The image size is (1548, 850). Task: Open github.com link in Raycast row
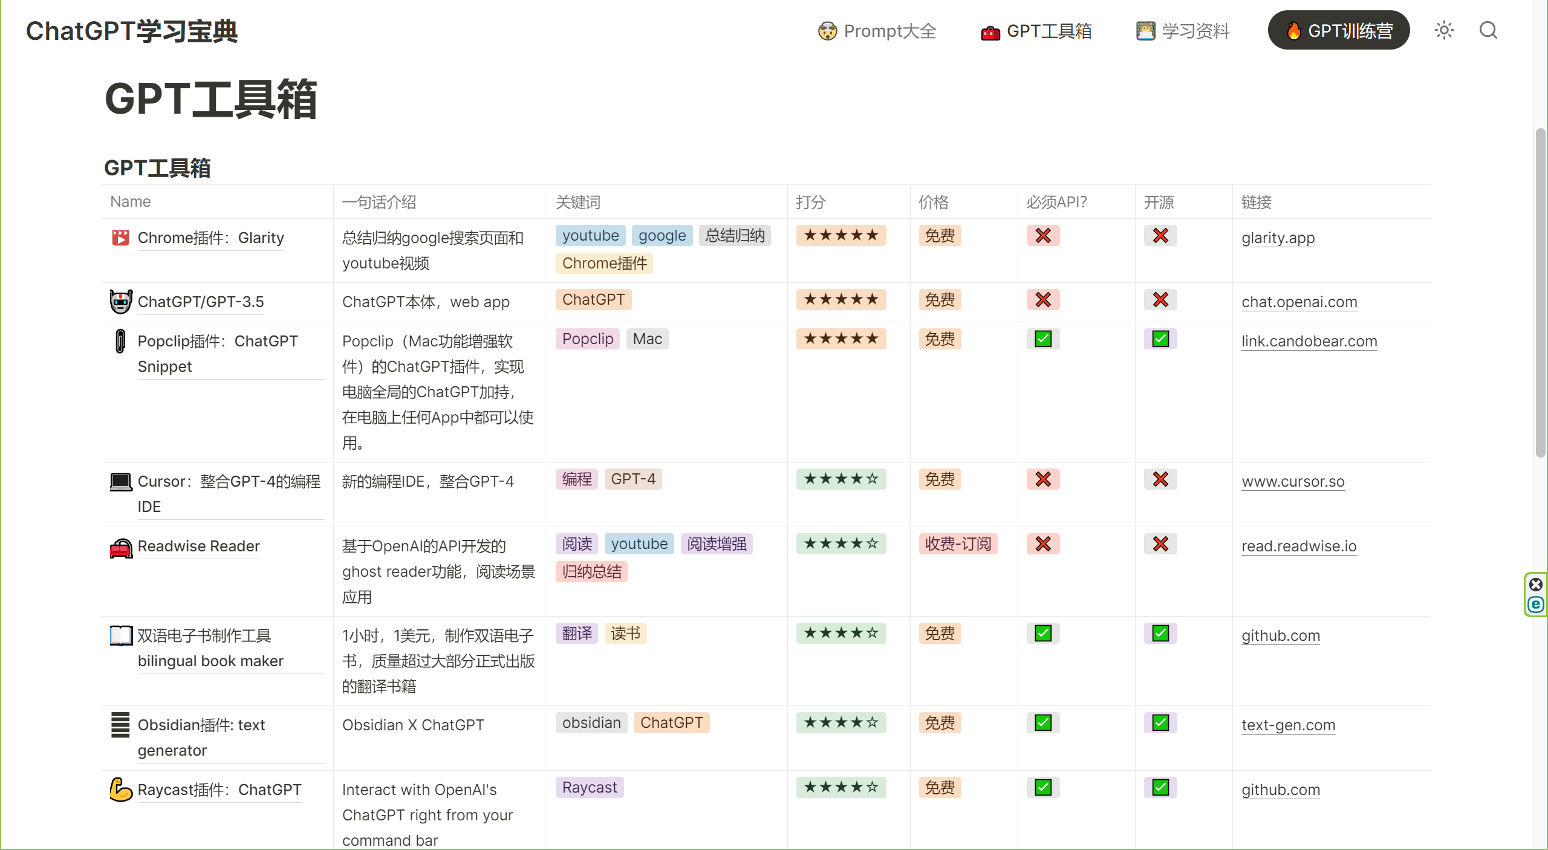1280,790
